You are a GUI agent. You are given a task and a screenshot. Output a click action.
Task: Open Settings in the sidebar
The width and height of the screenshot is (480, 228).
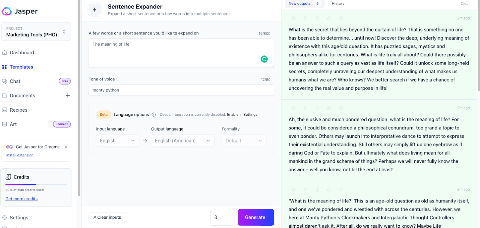coord(19,217)
